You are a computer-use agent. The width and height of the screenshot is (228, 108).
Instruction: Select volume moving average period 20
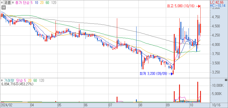[30, 80]
